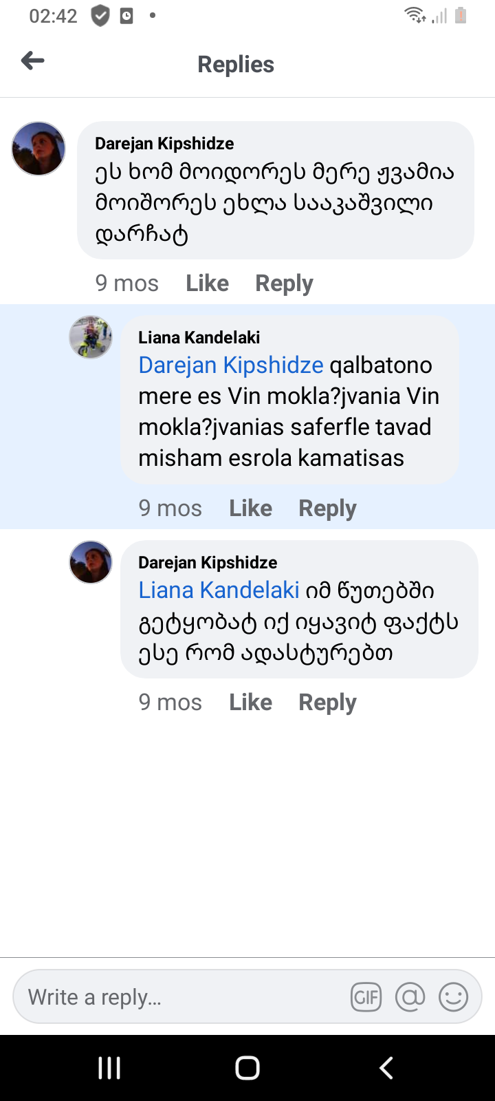Screen dimensions: 495x1101
Task: Open the emoji smiley picker
Action: 453,997
